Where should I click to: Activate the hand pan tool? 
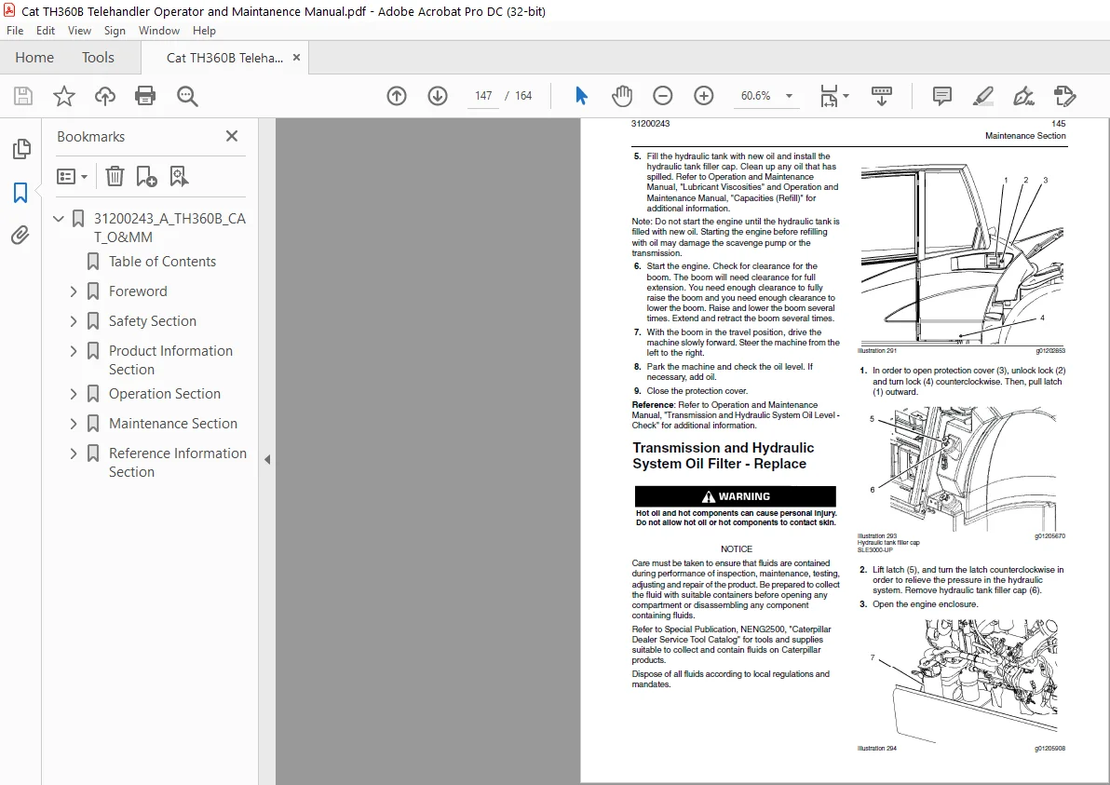[x=621, y=96]
